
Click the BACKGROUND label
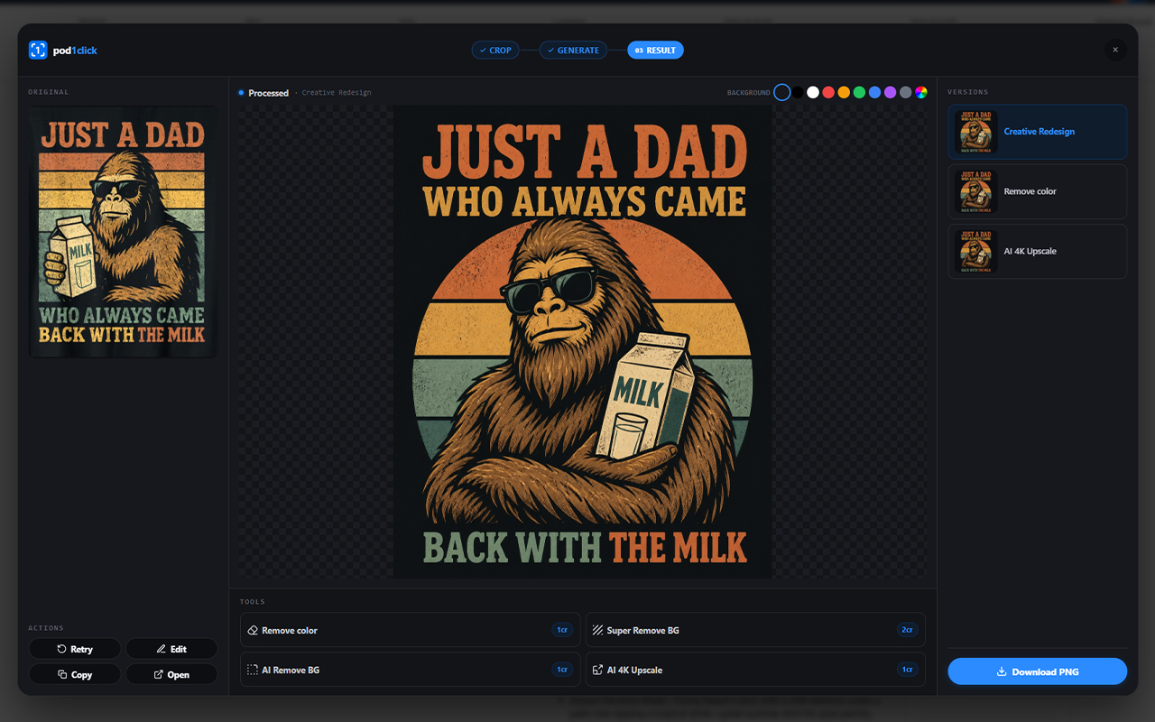(749, 93)
